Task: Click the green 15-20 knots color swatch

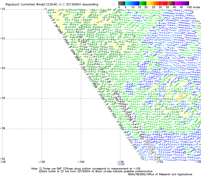Action: click(143, 3)
